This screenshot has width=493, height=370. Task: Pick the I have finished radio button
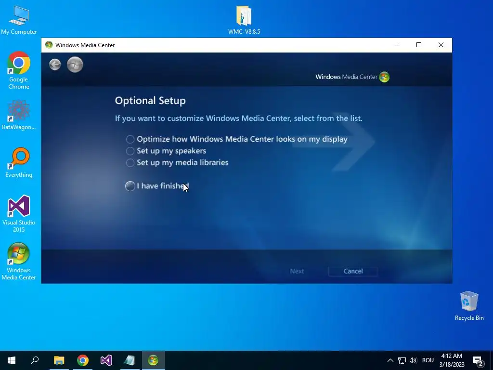pos(130,186)
